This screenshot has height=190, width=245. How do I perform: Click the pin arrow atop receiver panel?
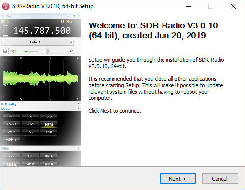click(x=74, y=16)
